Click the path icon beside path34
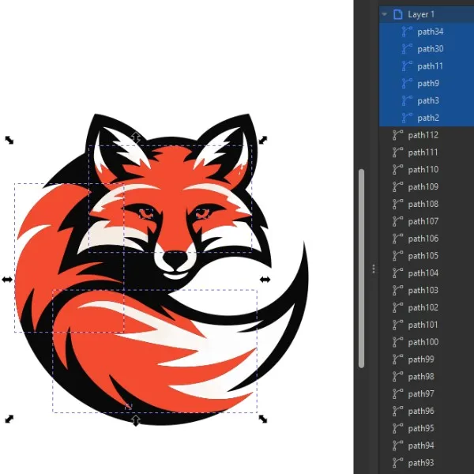This screenshot has height=474, width=474. [408, 32]
